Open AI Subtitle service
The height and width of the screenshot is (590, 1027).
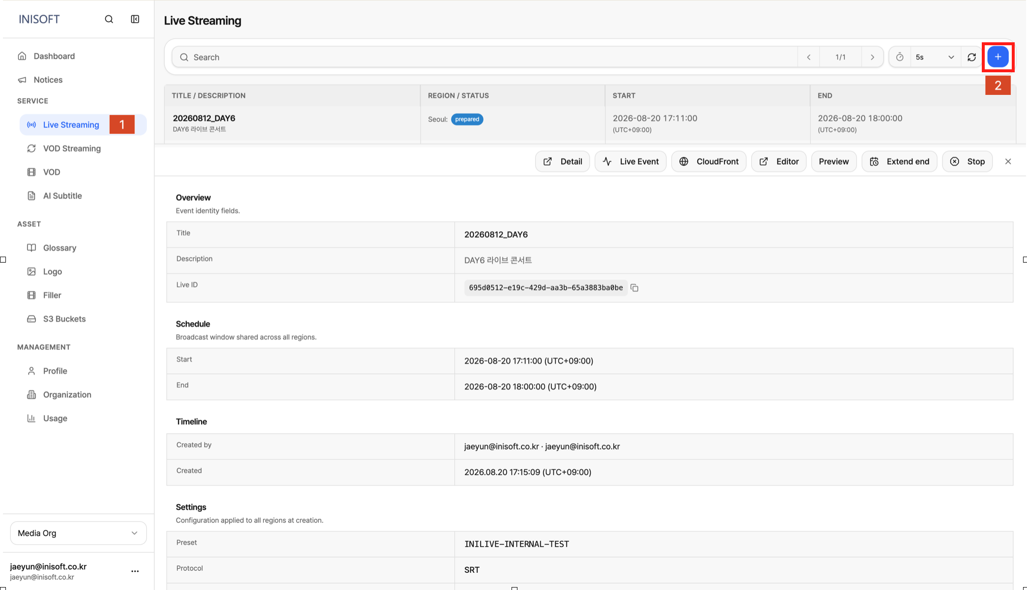coord(62,196)
